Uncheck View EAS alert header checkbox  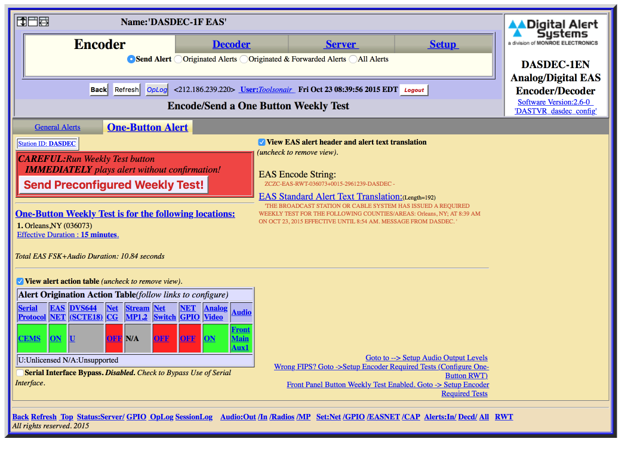click(x=261, y=142)
